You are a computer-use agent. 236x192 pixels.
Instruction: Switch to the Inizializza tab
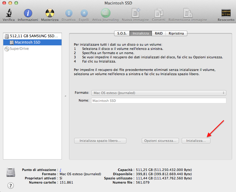pyautogui.click(x=141, y=33)
